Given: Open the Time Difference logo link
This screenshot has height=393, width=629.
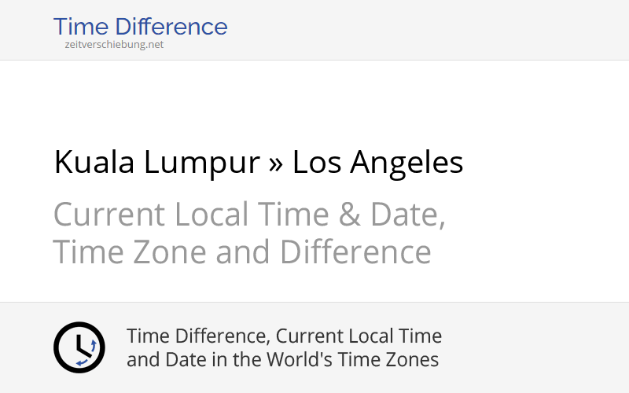Looking at the screenshot, I should [x=140, y=27].
